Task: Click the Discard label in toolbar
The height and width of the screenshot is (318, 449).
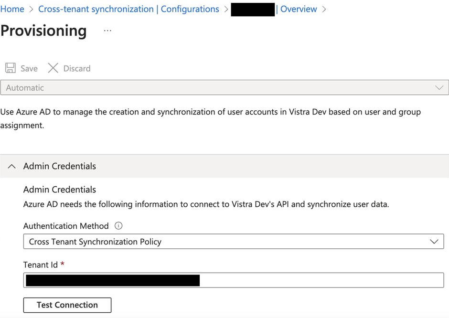Action: pos(77,68)
